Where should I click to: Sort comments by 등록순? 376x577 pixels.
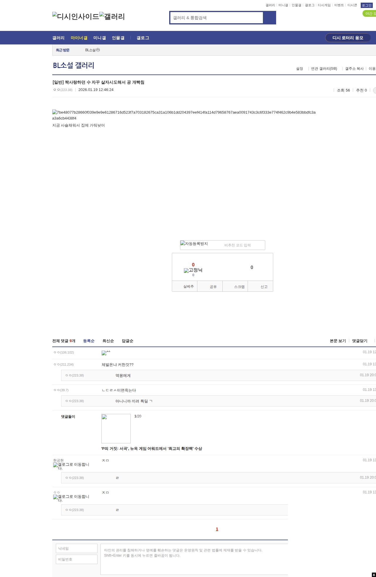(89, 341)
